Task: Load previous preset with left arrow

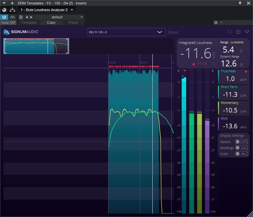Action: (x=26, y=17)
